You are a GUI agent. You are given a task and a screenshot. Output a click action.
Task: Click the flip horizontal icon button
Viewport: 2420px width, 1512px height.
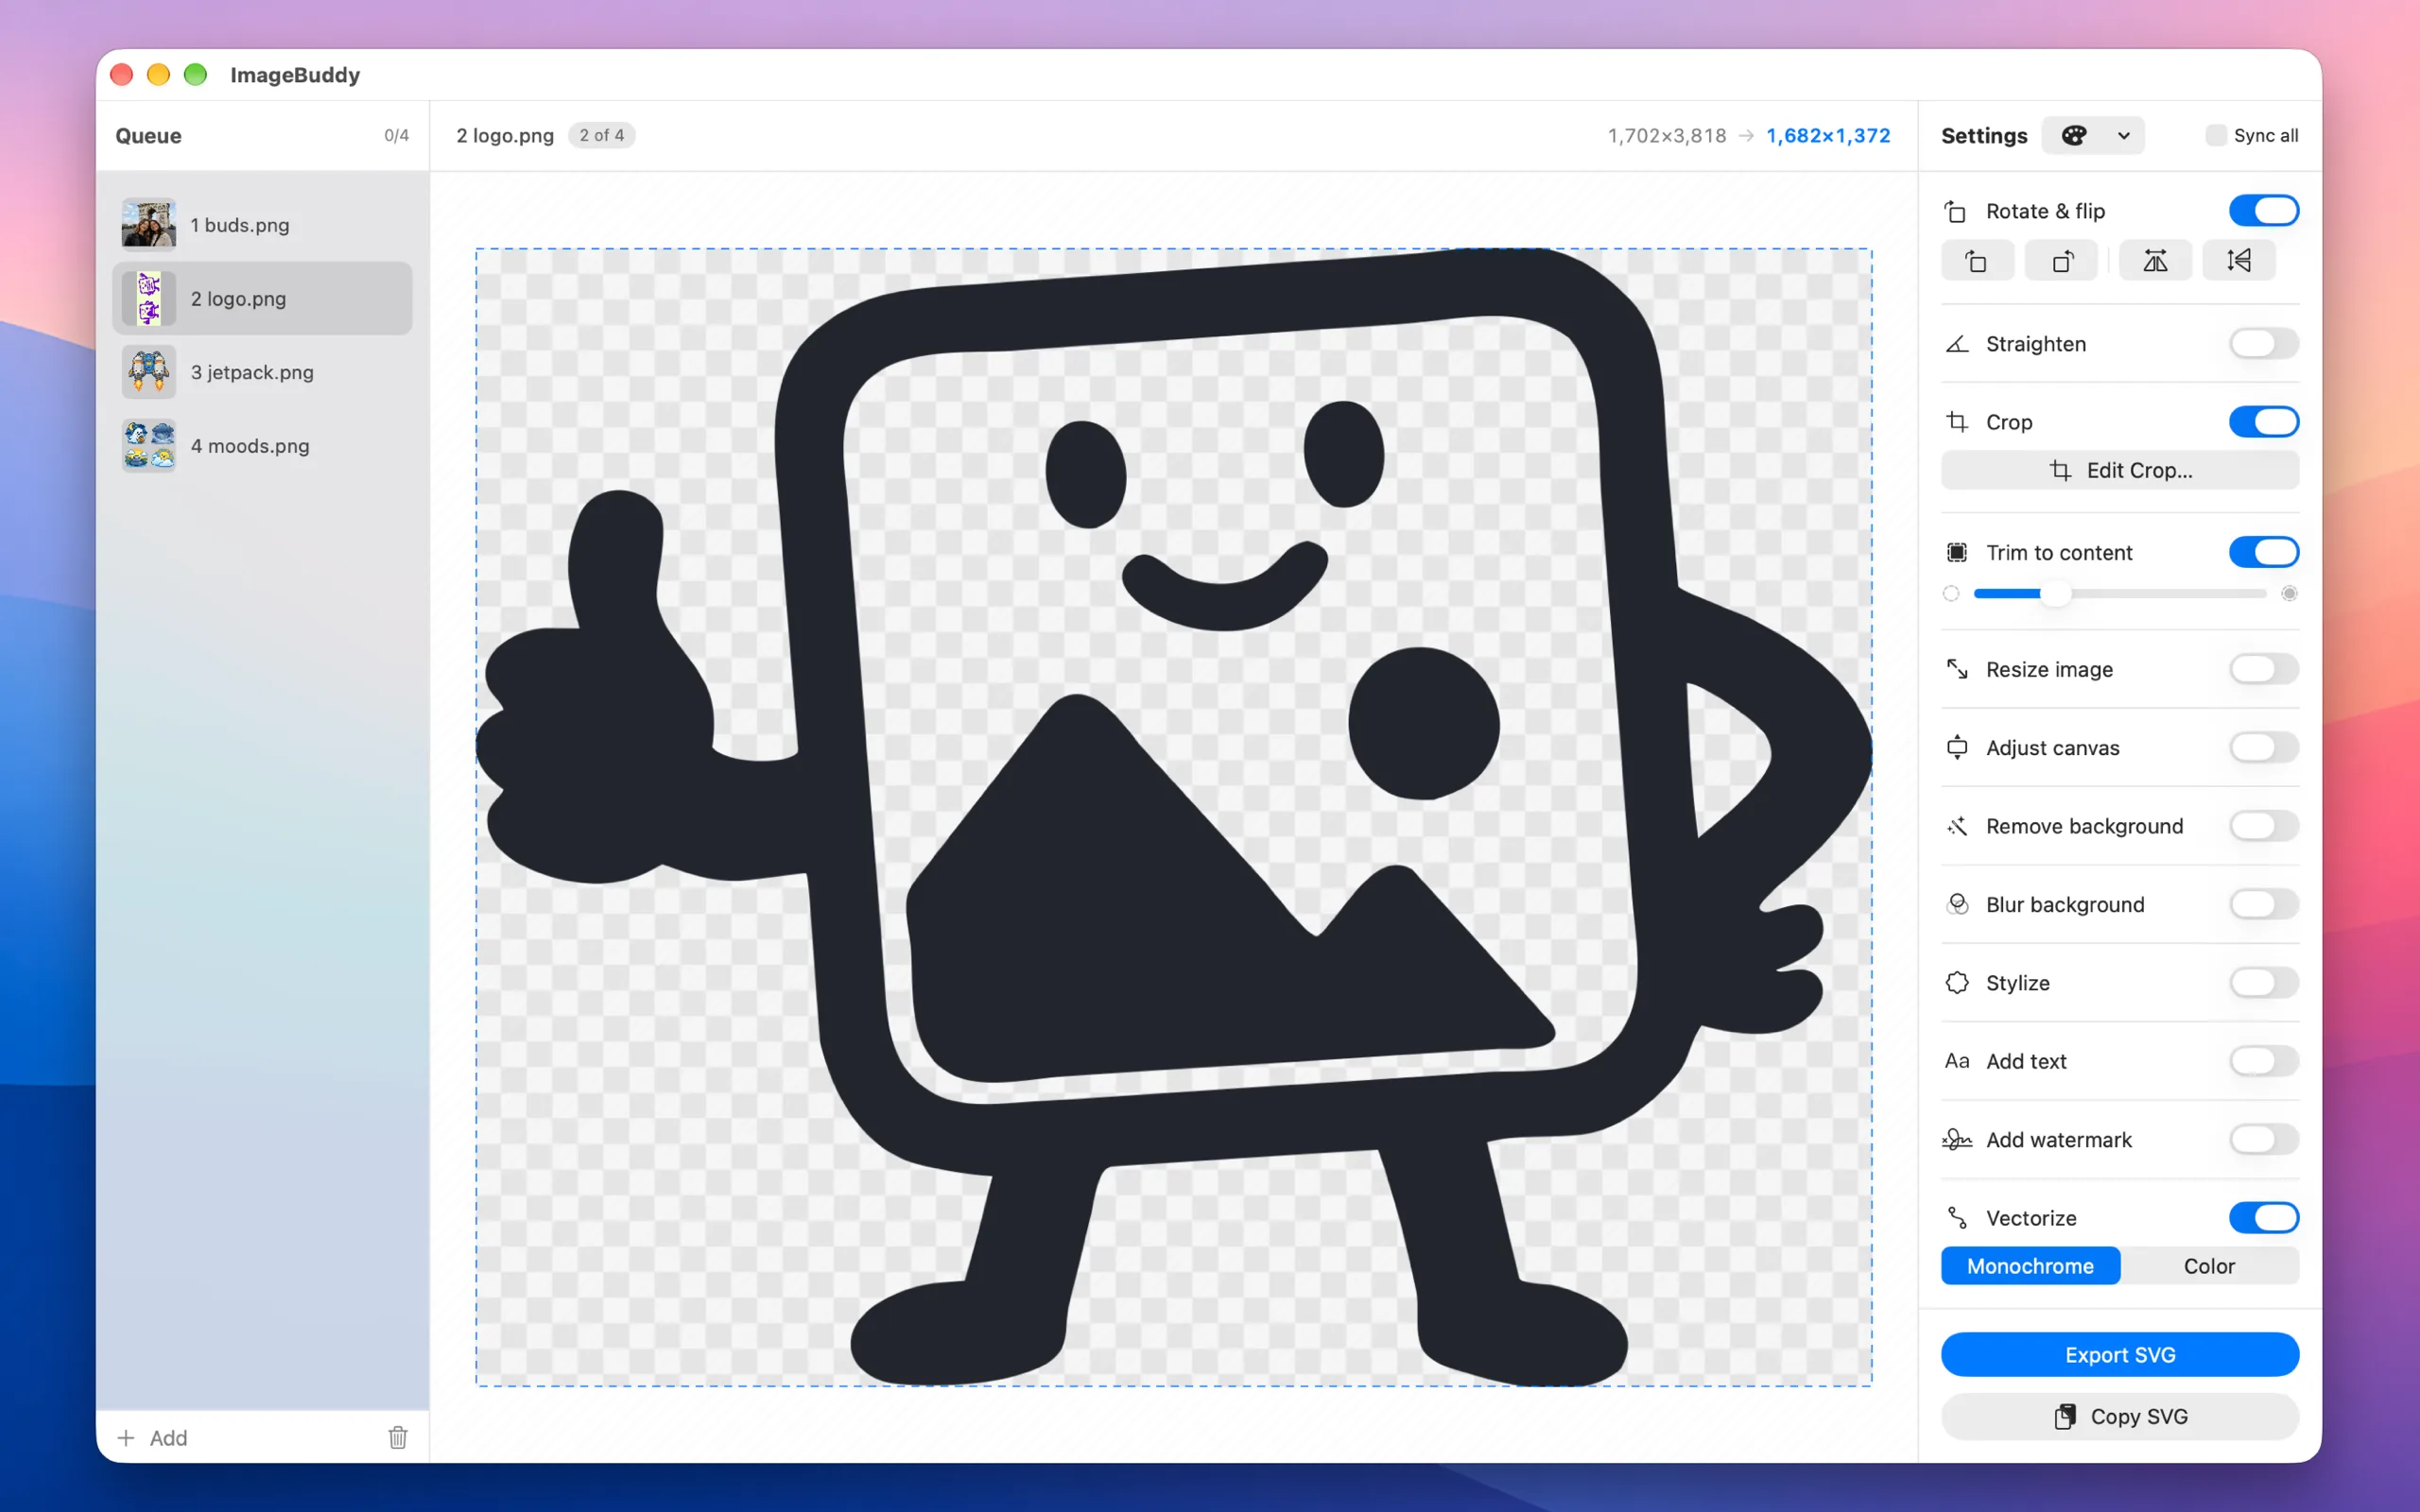(2155, 262)
